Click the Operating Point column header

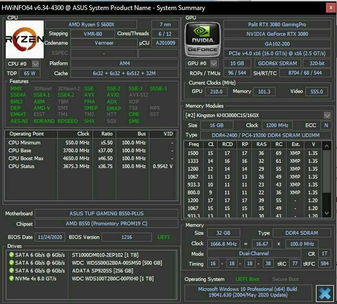click(31, 134)
